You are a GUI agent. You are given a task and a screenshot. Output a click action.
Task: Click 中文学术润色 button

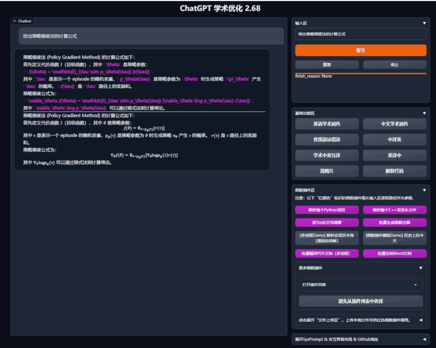coord(394,124)
